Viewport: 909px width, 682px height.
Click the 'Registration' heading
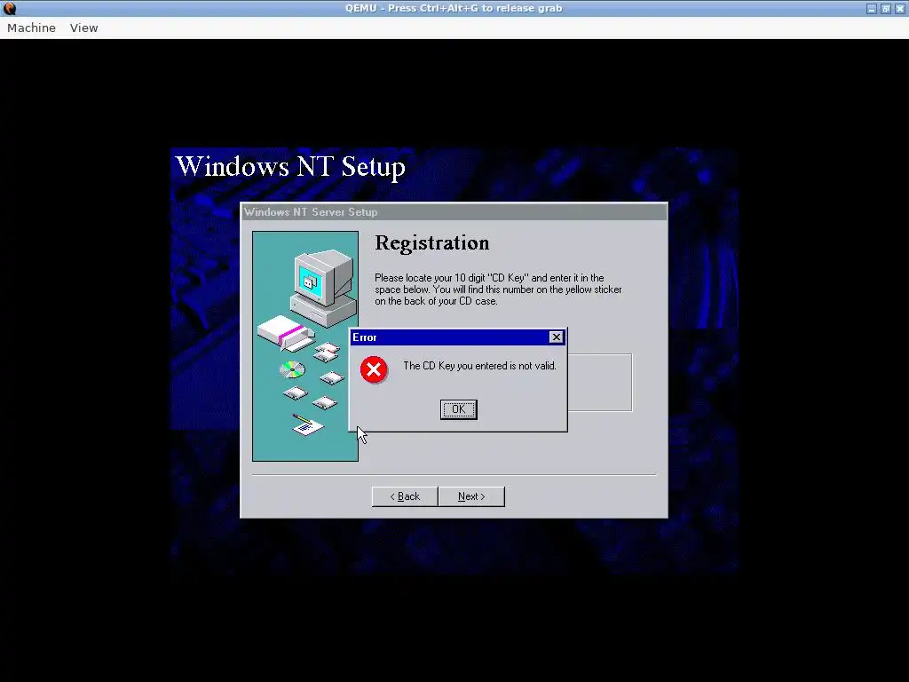(432, 243)
